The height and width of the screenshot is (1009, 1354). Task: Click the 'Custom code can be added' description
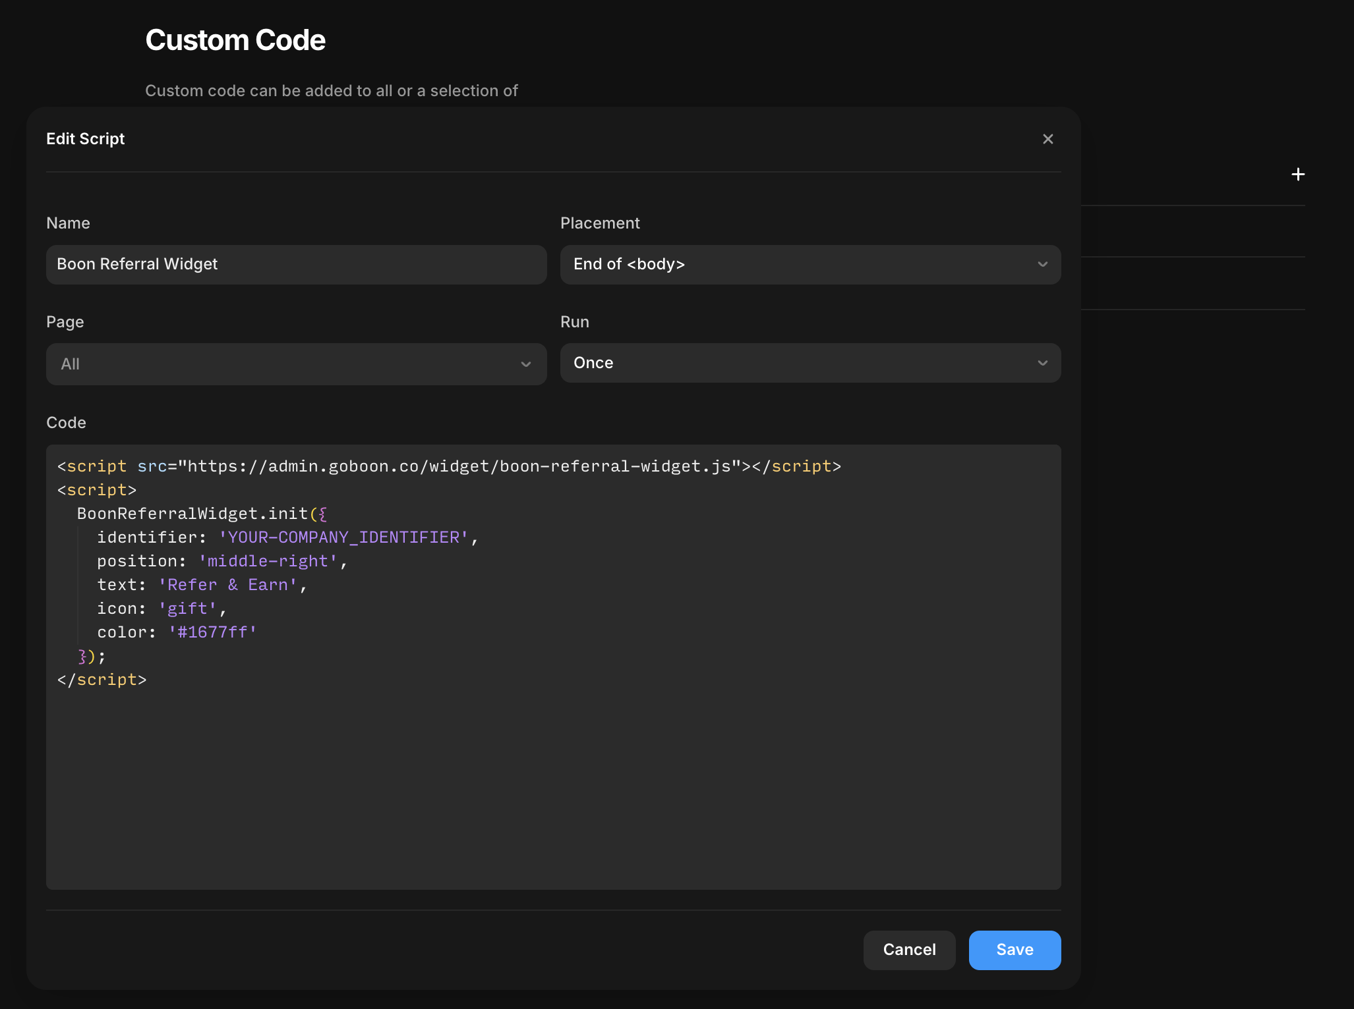pos(332,91)
